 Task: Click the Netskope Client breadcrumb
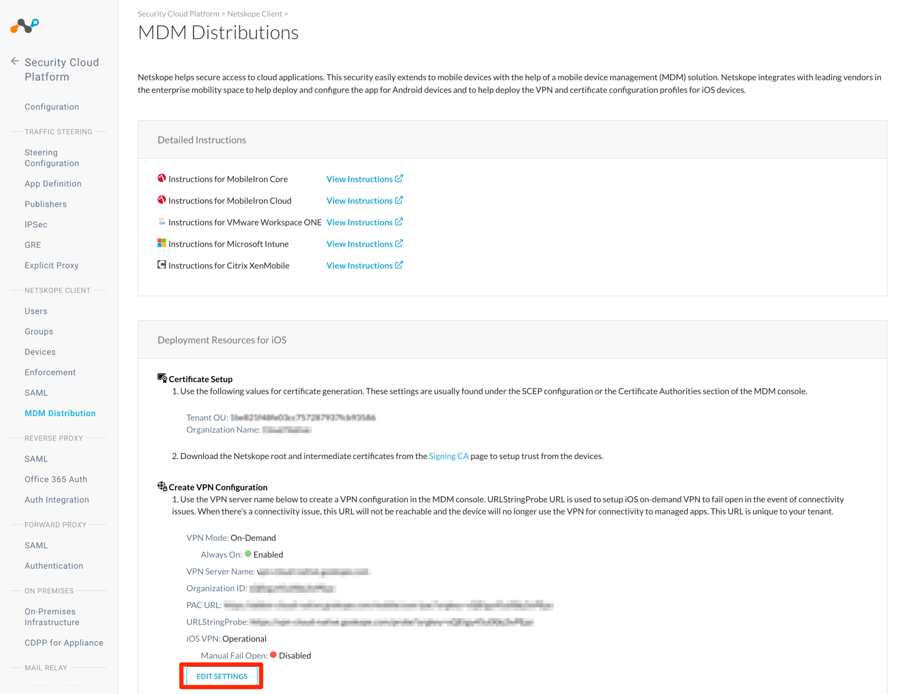tap(255, 14)
